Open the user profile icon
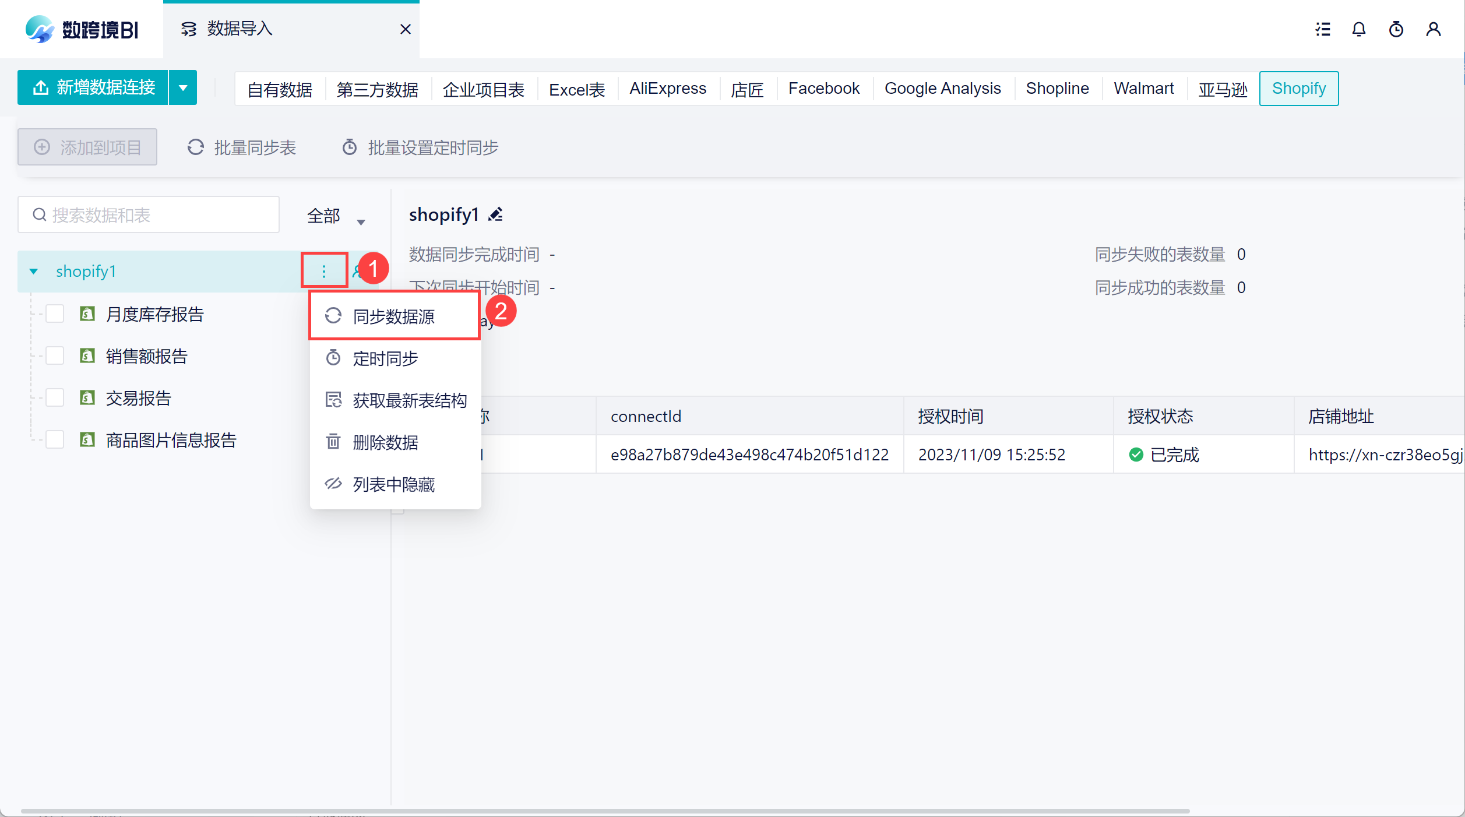The width and height of the screenshot is (1465, 817). pyautogui.click(x=1433, y=29)
